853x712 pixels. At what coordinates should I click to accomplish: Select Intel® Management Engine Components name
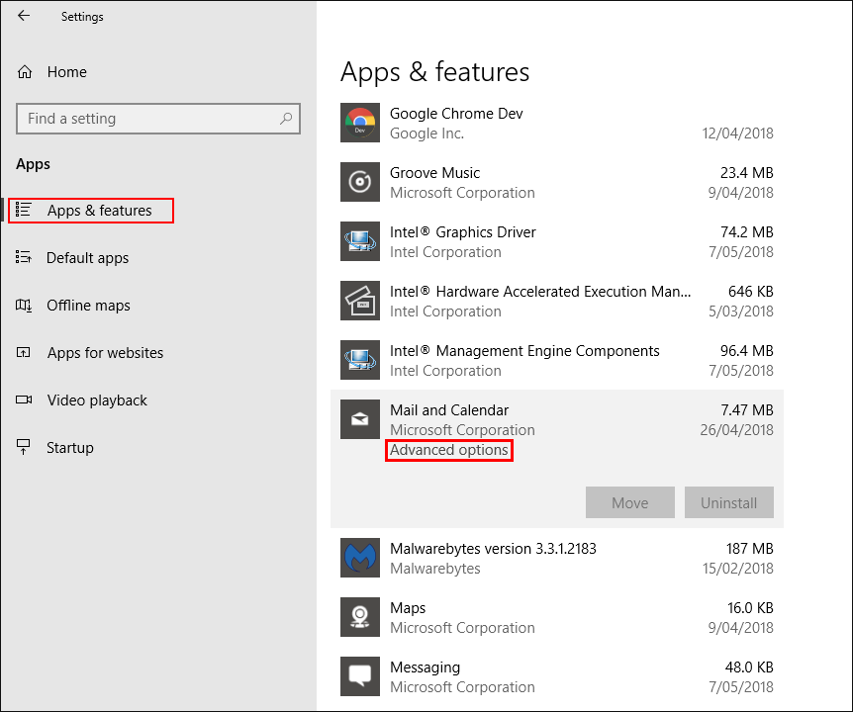pos(525,351)
